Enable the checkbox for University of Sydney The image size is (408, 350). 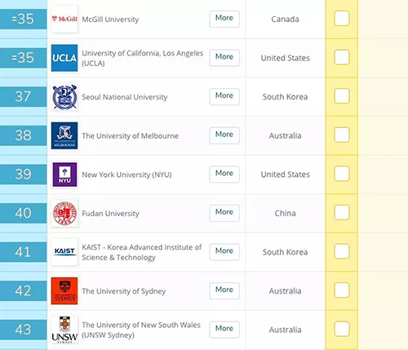[342, 290]
